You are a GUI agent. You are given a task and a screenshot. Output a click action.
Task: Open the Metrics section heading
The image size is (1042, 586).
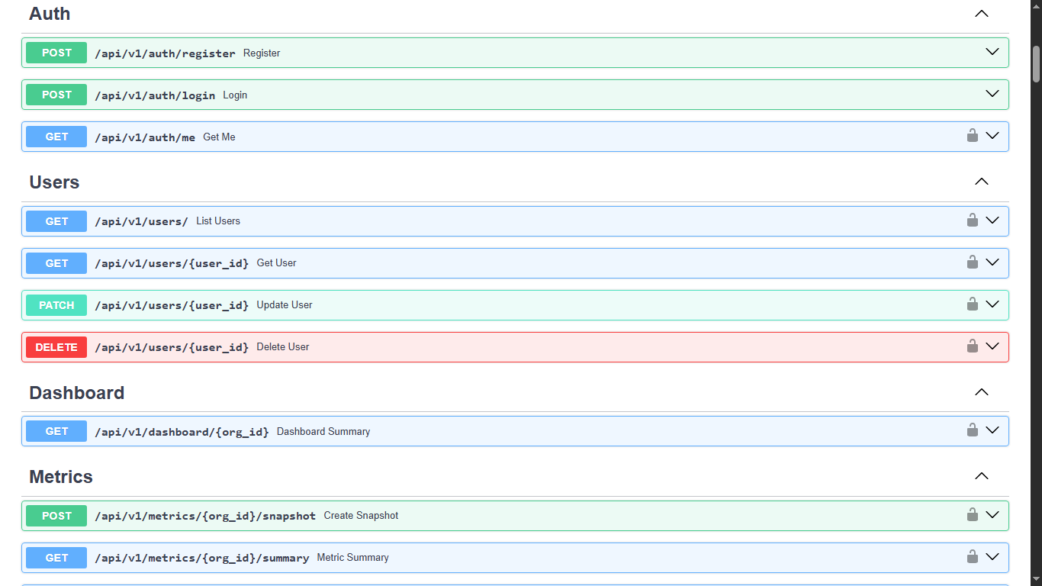coord(61,477)
